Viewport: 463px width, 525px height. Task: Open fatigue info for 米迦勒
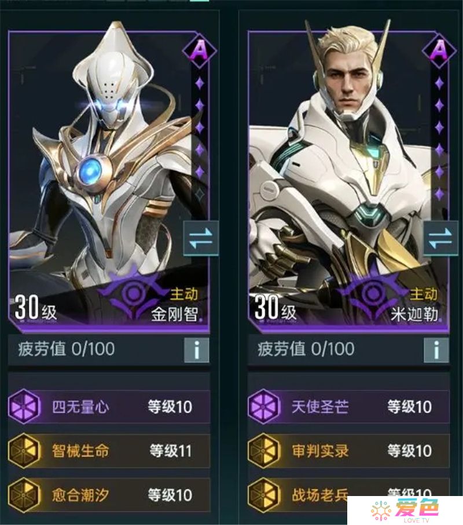[x=436, y=350]
